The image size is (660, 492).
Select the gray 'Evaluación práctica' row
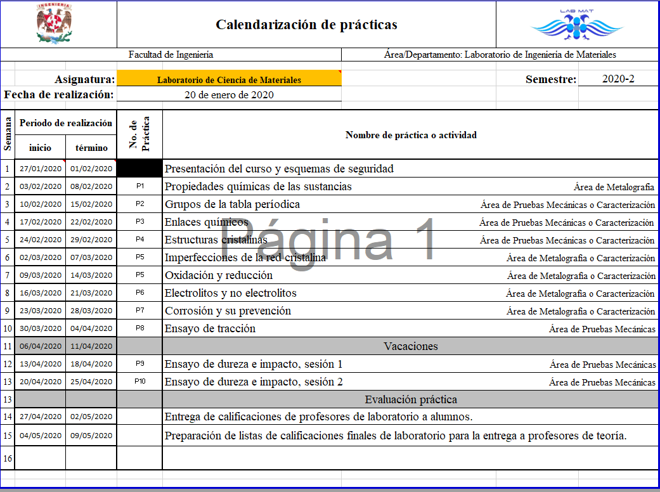[410, 399]
